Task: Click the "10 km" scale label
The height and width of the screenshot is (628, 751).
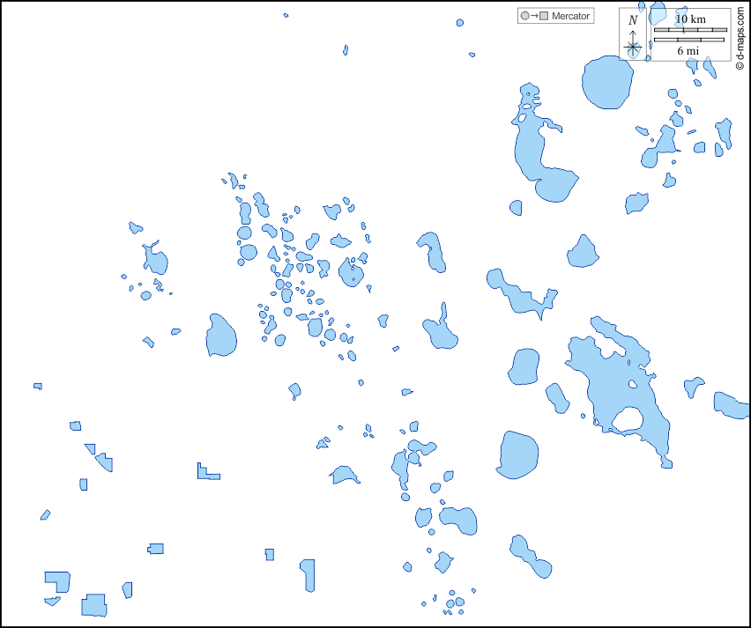Action: (x=690, y=19)
